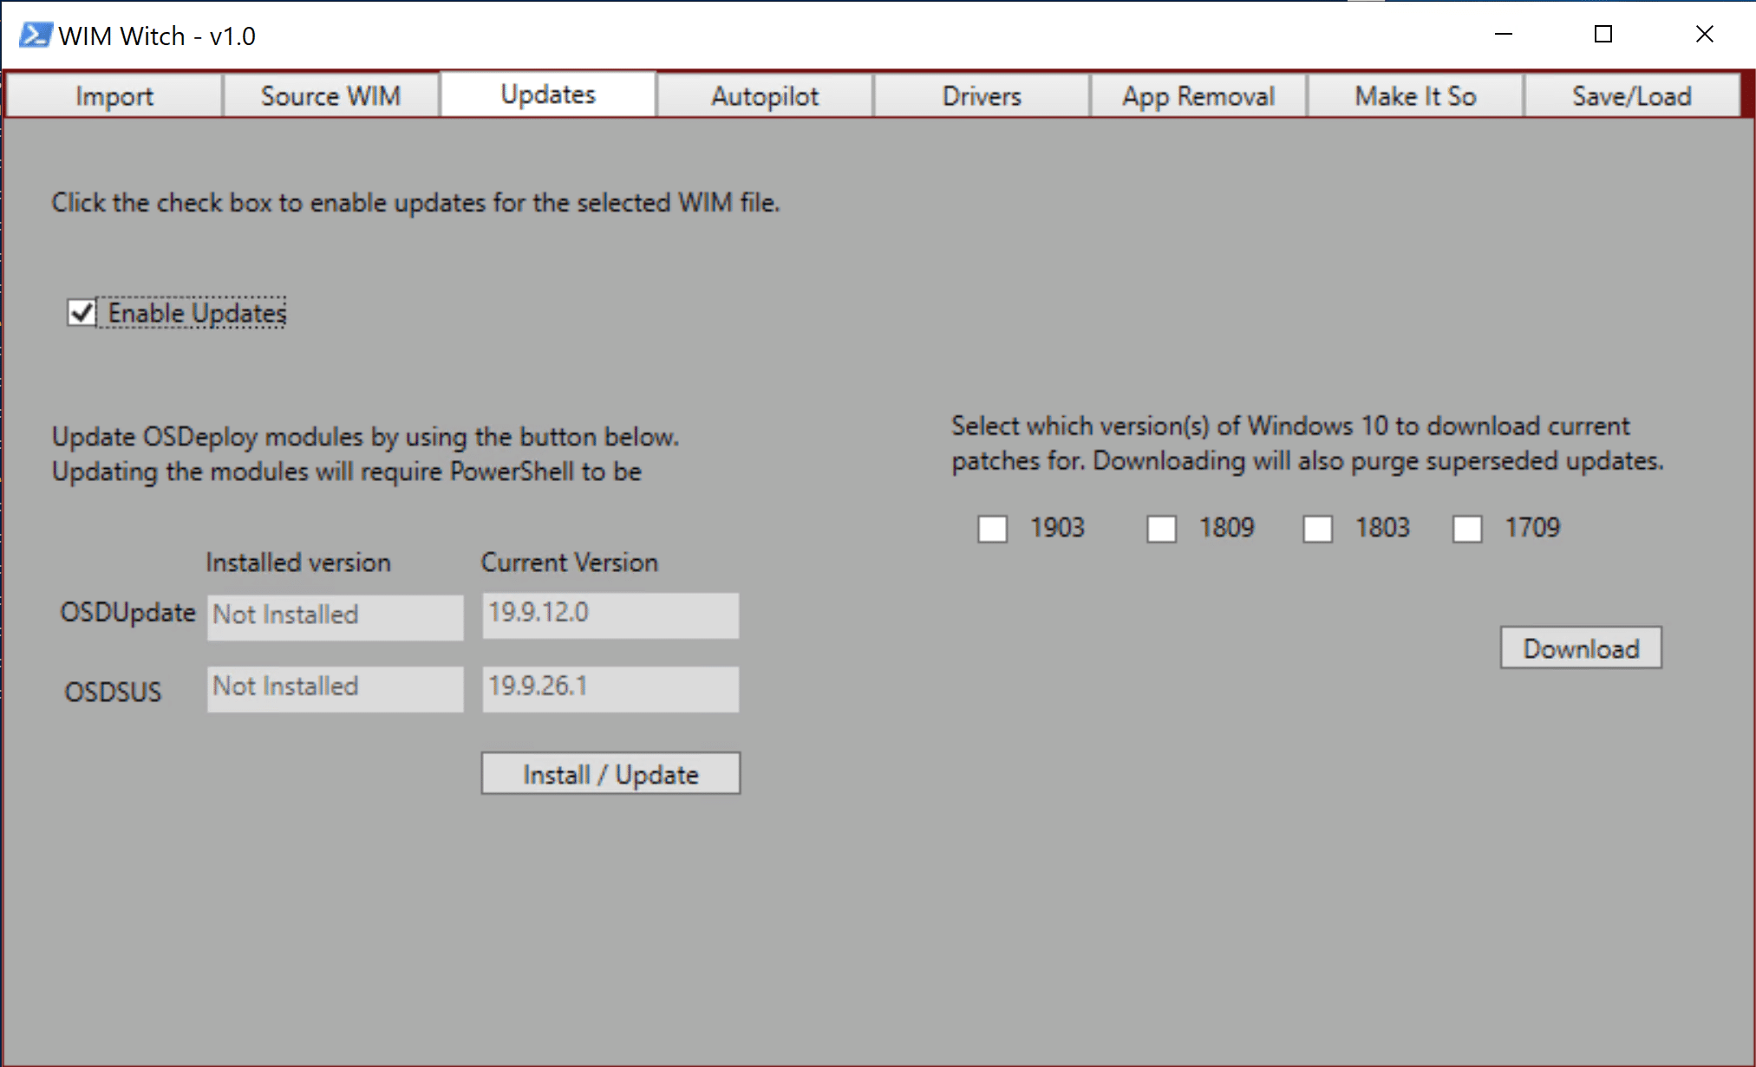This screenshot has width=1756, height=1067.
Task: Click the 'Update OSDeploy modules' instruction text
Action: [365, 454]
